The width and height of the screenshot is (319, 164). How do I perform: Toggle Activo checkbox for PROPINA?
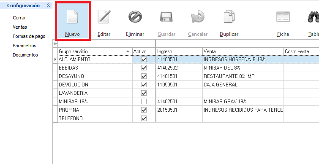click(144, 110)
